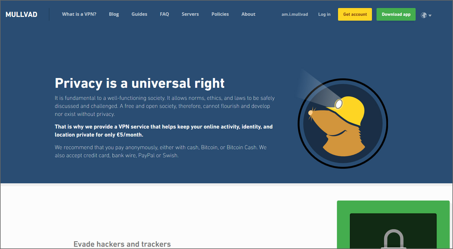453x249 pixels.
Task: Click the Evade hackers and trackers heading
Action: click(x=122, y=244)
